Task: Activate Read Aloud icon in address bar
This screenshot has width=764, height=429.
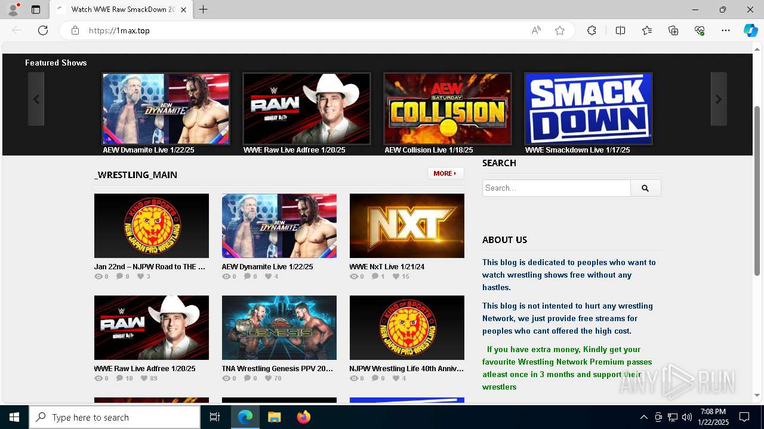Action: [536, 30]
